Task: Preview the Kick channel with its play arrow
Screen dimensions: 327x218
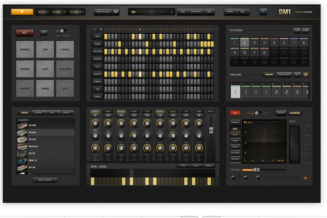Action: [x=95, y=115]
